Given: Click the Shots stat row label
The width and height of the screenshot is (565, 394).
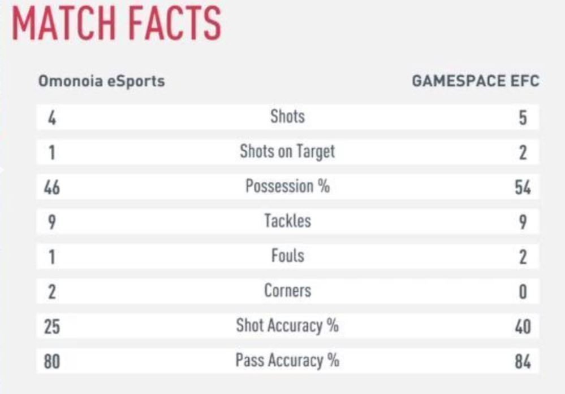Looking at the screenshot, I should (x=287, y=116).
